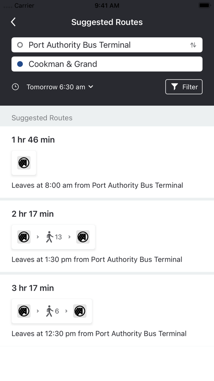Tap the clock icon beside departure time
This screenshot has height=381, width=214.
(x=15, y=87)
